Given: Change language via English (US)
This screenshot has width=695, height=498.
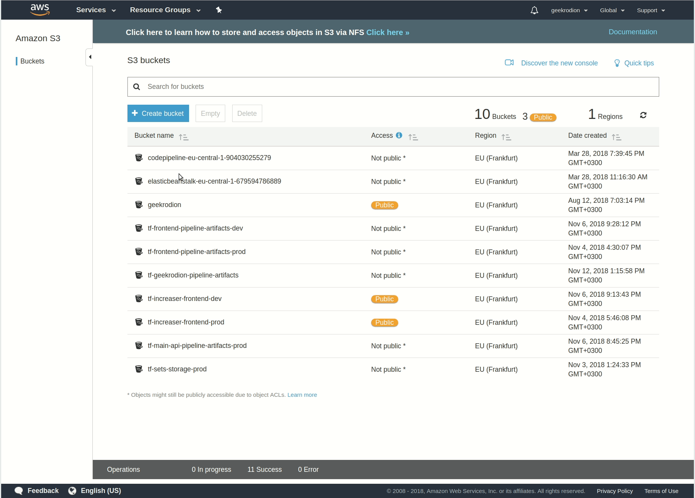Looking at the screenshot, I should [101, 491].
